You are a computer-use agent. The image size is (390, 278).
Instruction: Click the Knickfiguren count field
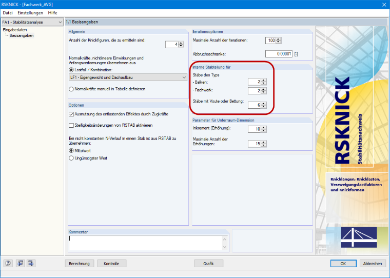[172, 45]
